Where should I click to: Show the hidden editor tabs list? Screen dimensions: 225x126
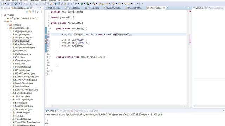point(168,8)
